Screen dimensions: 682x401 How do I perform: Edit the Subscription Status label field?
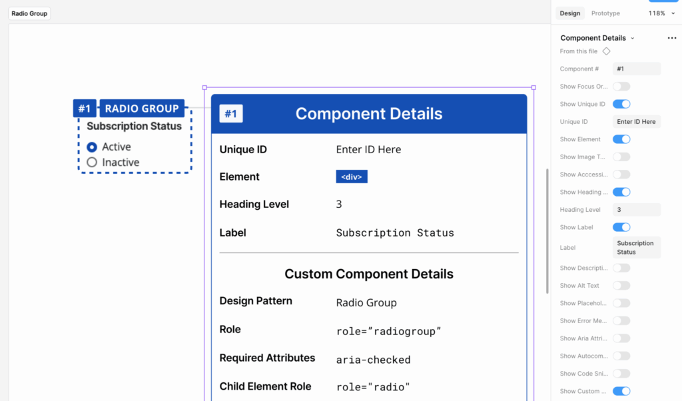637,247
